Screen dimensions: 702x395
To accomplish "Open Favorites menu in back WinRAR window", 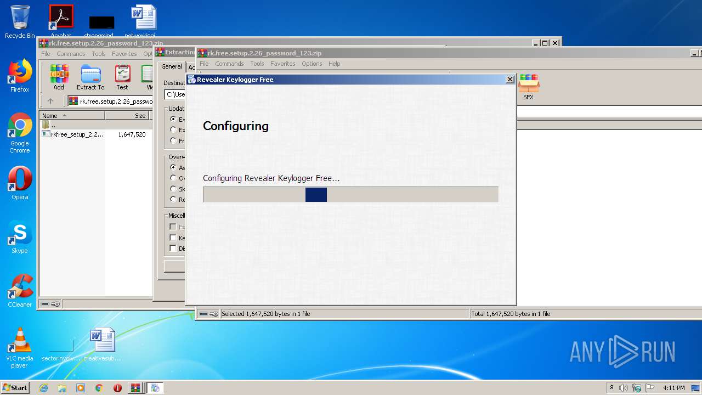I will tap(124, 54).
